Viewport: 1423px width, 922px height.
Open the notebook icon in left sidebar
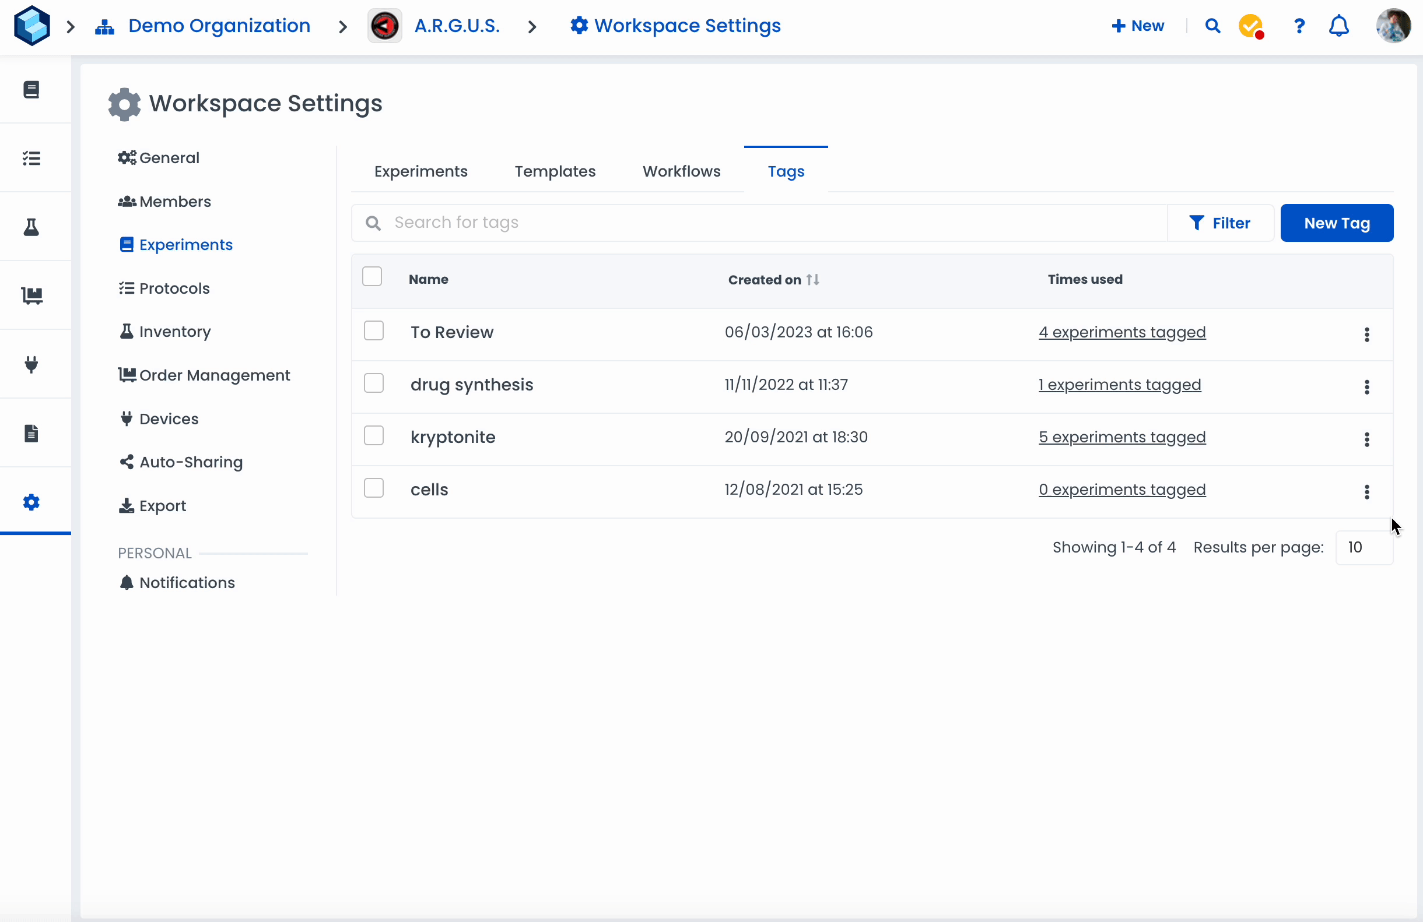click(31, 90)
